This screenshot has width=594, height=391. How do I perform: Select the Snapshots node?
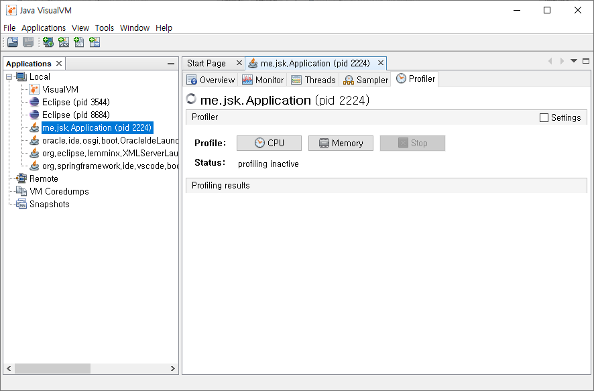pyautogui.click(x=50, y=204)
